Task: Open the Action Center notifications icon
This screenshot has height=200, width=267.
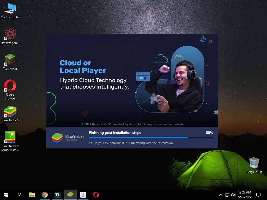Action: pos(258,195)
